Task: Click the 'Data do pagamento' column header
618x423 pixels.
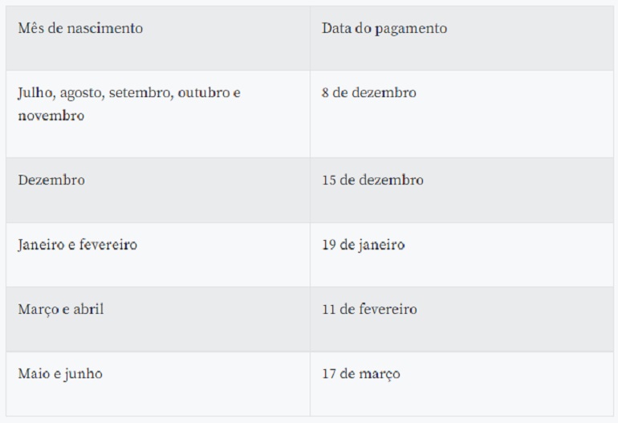Action: click(x=461, y=39)
